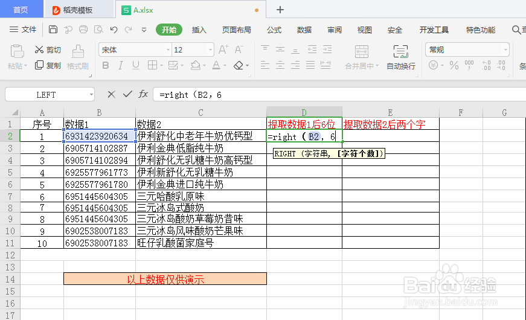Open the font name dropdown 宋体
Image resolution: width=526 pixels, height=320 pixels.
(168, 50)
